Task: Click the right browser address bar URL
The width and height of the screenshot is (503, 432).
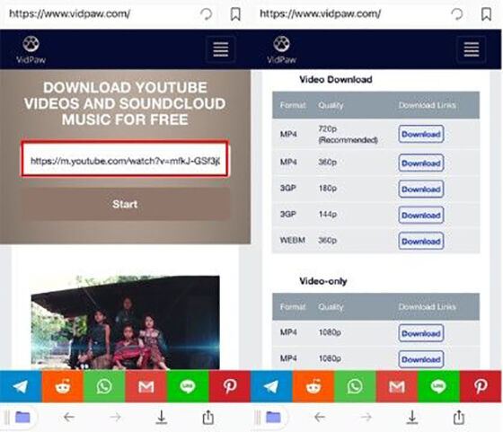Action: tap(321, 13)
